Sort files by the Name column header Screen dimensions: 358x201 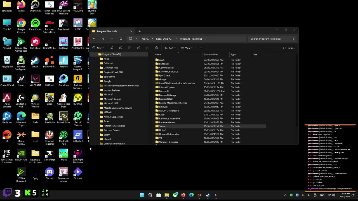point(178,54)
